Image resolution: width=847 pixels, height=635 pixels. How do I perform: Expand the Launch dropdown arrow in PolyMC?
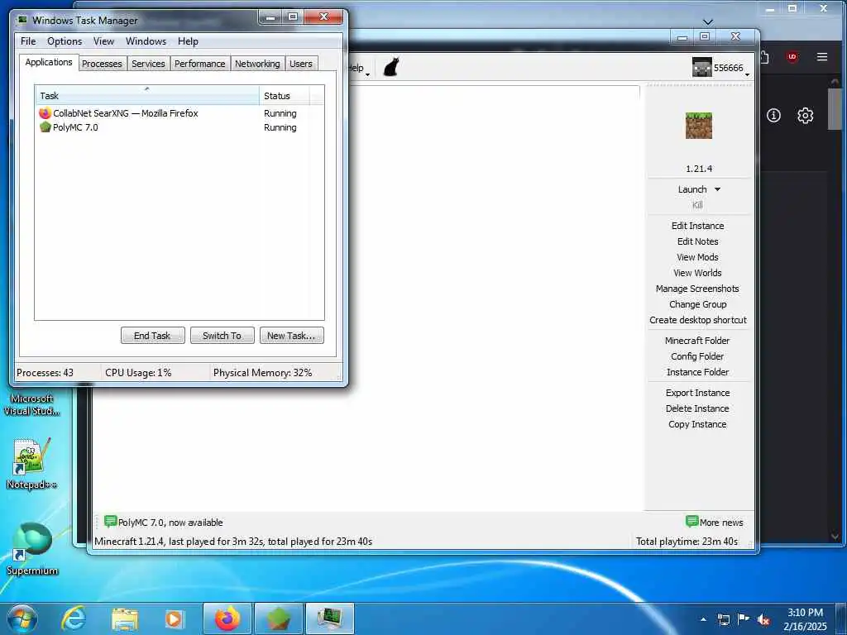[717, 189]
